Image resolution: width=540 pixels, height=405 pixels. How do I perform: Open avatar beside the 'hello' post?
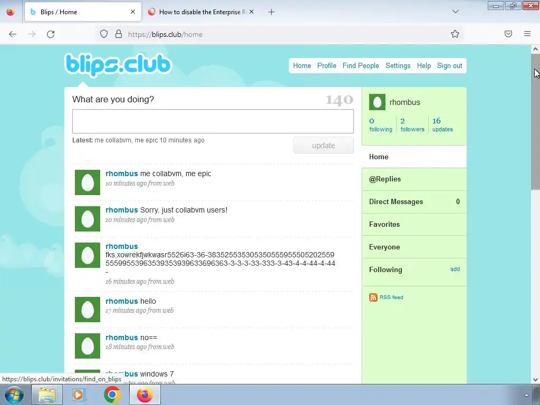click(x=88, y=309)
